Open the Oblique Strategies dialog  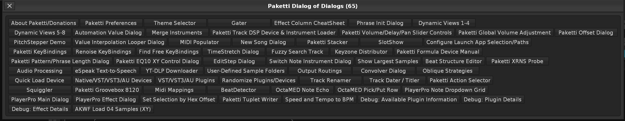click(x=447, y=71)
